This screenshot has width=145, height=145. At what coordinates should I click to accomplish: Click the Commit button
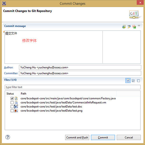(x=103, y=137)
